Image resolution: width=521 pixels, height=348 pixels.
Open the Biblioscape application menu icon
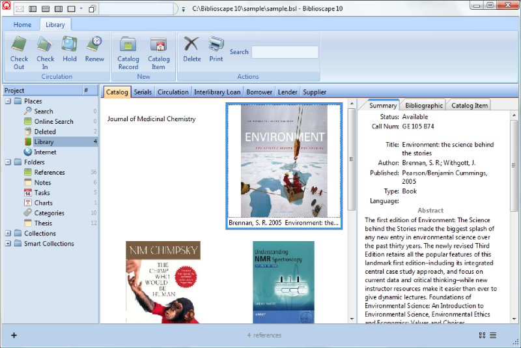[x=7, y=6]
